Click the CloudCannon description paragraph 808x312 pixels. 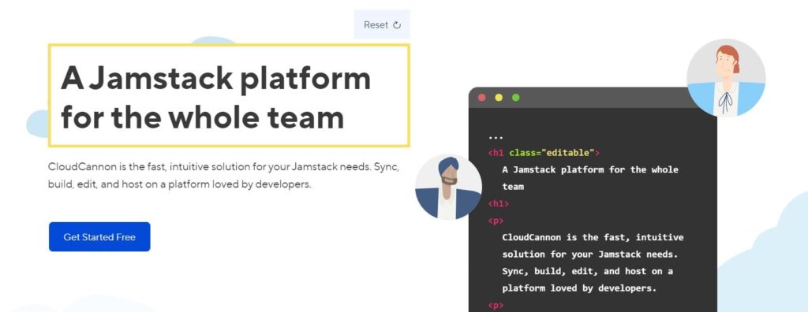[x=223, y=176]
